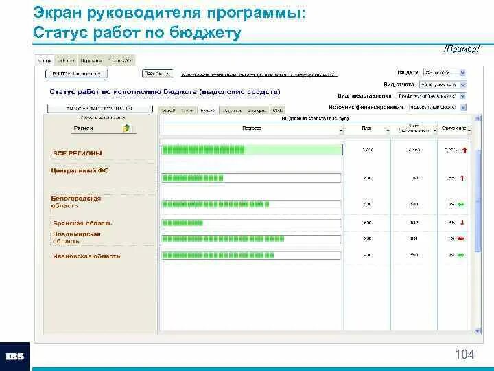Click the wide button above Уровень детализации
Viewport: 494px width, 371px height.
click(x=100, y=109)
